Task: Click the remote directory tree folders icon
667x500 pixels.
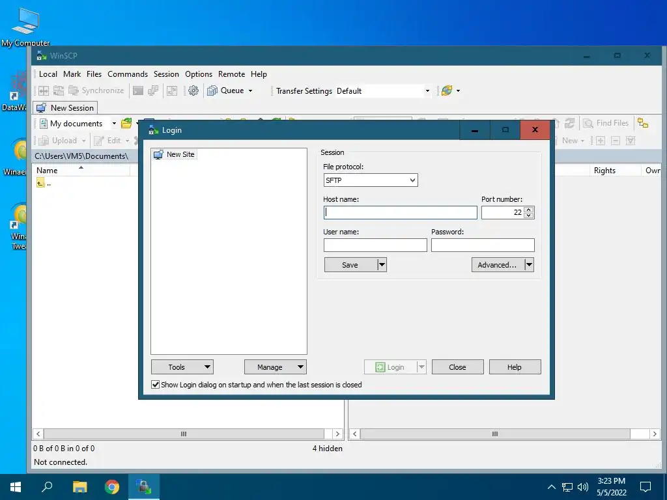Action: pos(643,123)
